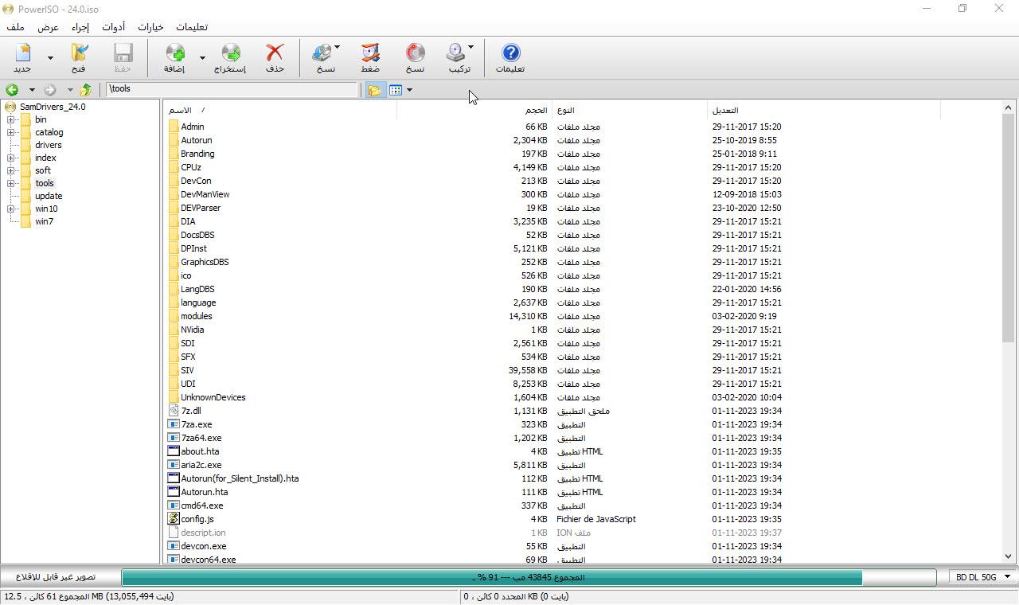Screen dimensions: 1019x605
Task: Select the win7 folder in tree
Action: (44, 221)
